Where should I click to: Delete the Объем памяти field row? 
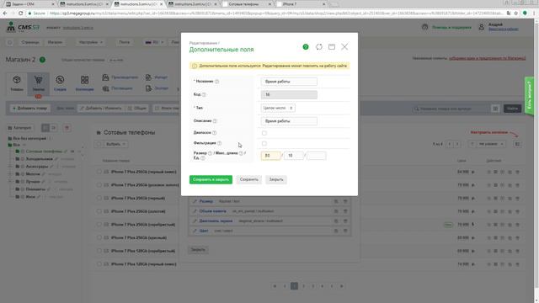345,211
